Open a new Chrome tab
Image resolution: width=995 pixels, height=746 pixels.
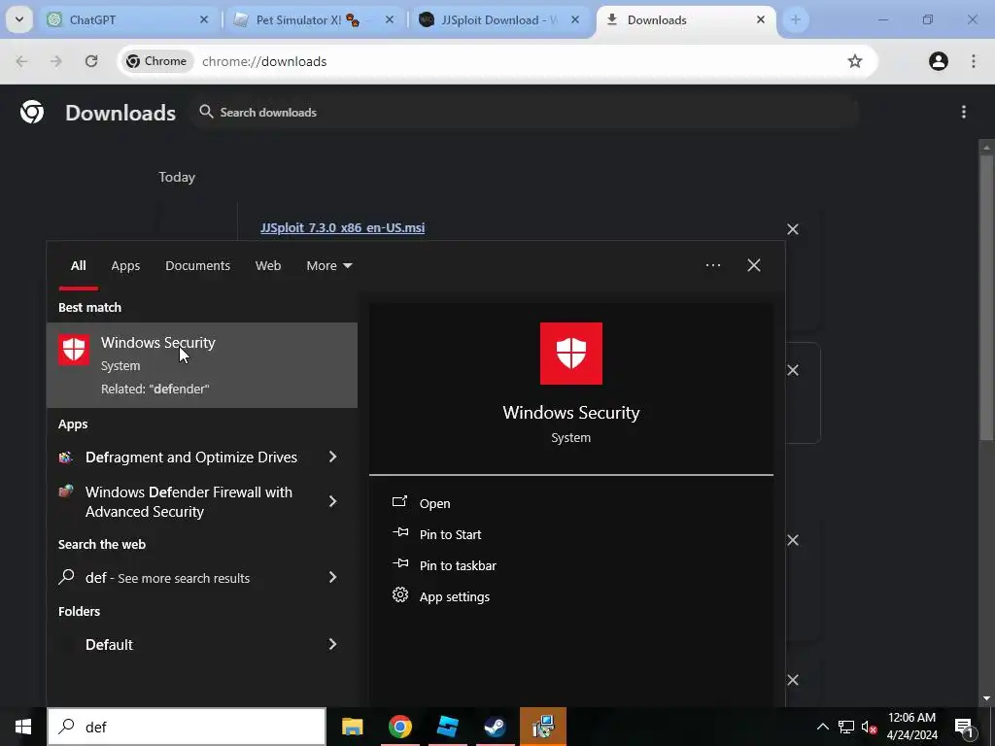795,19
